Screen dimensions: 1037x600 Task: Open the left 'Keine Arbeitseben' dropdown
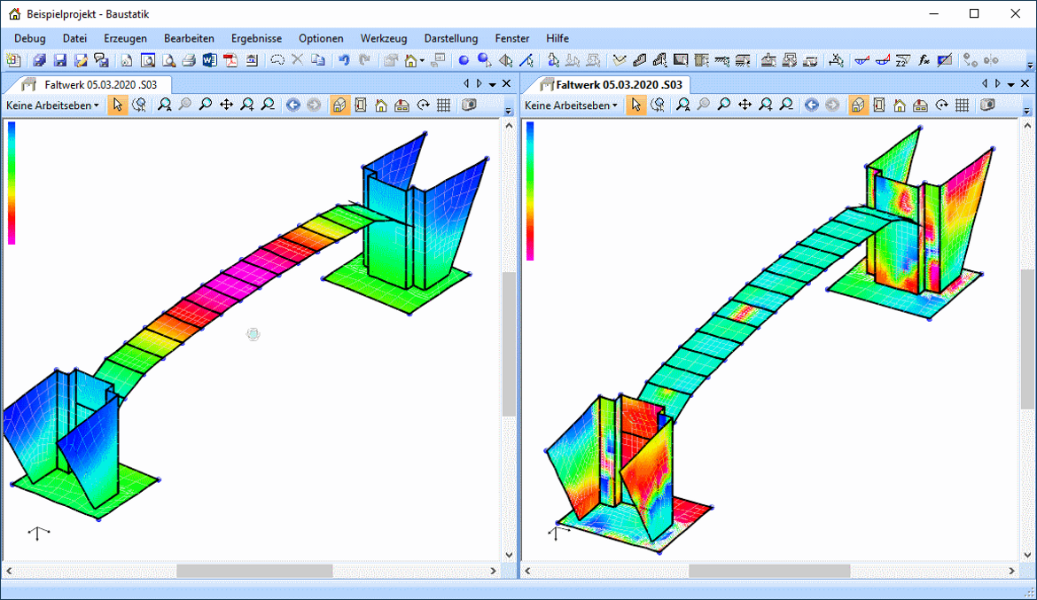pos(52,105)
